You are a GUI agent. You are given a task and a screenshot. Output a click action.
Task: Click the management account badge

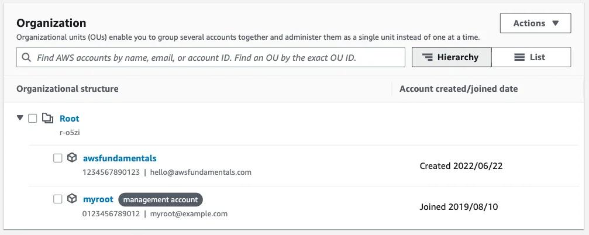point(161,199)
